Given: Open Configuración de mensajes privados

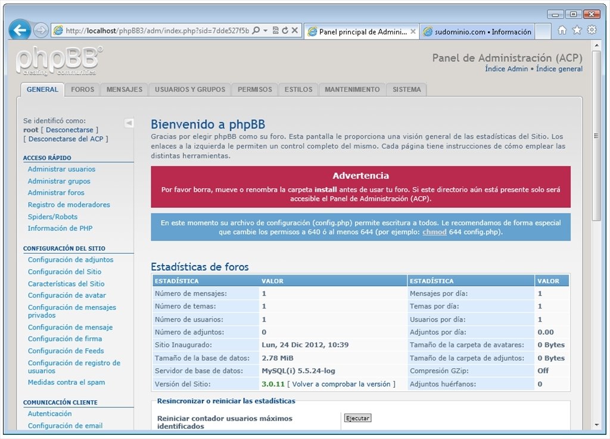Looking at the screenshot, I should [x=72, y=312].
